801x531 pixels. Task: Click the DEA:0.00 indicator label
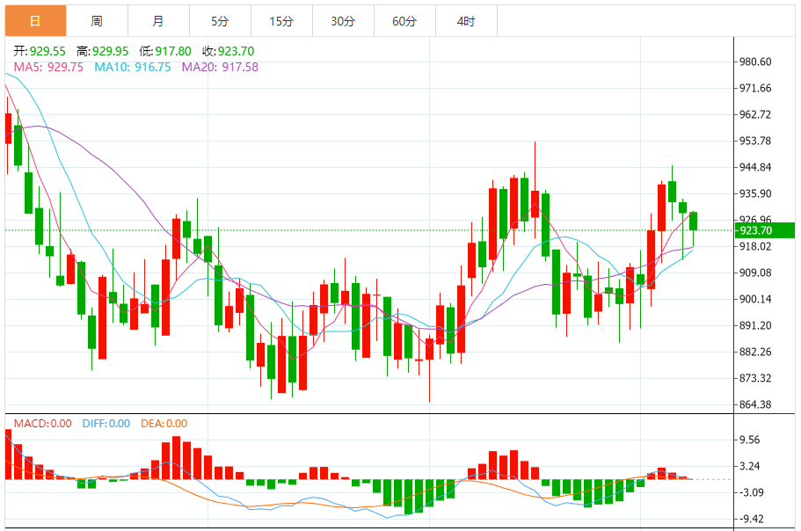(164, 423)
